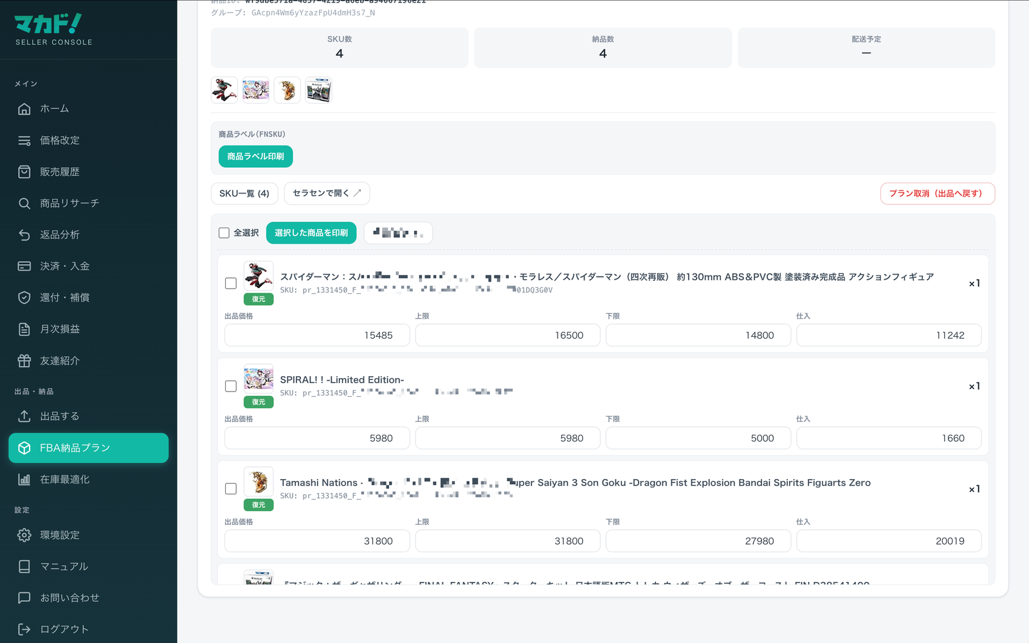Click the スパイダーマン row product image
Viewport: 1029px width, 643px height.
pyautogui.click(x=259, y=276)
